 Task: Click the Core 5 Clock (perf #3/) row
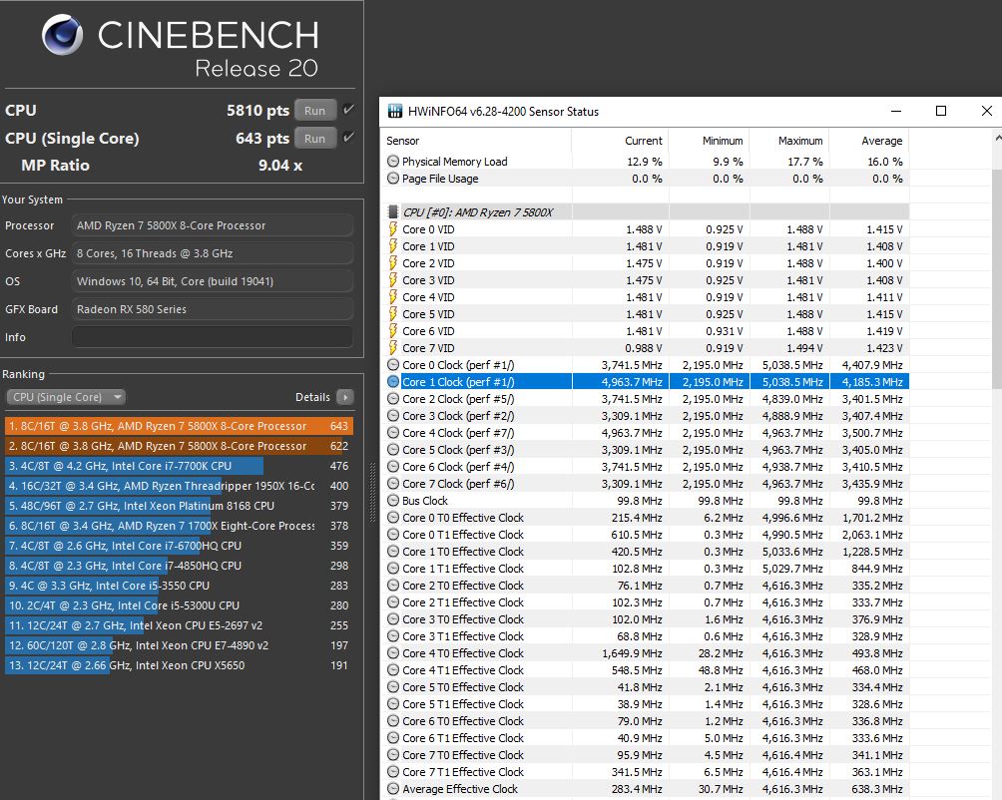click(646, 450)
